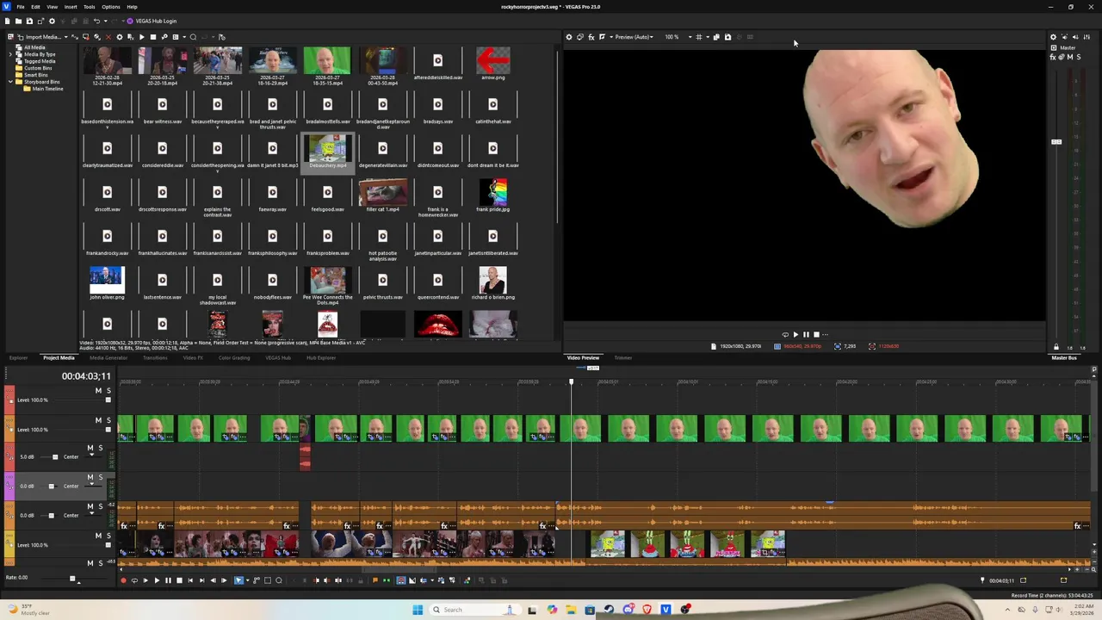The width and height of the screenshot is (1102, 620).
Task: Create a new project with the New icon
Action: (8, 21)
